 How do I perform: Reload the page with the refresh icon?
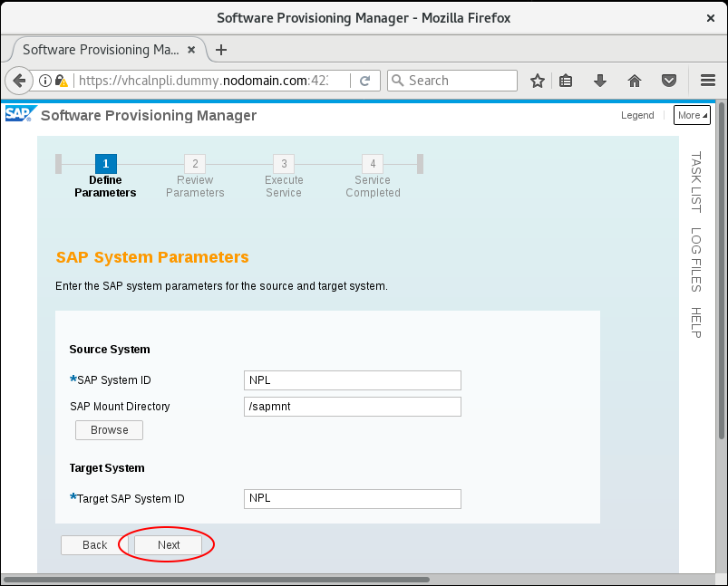[365, 81]
